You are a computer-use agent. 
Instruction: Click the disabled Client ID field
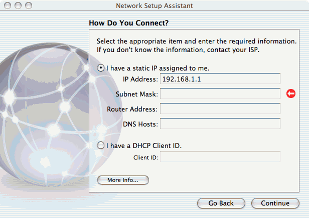pyautogui.click(x=220, y=156)
